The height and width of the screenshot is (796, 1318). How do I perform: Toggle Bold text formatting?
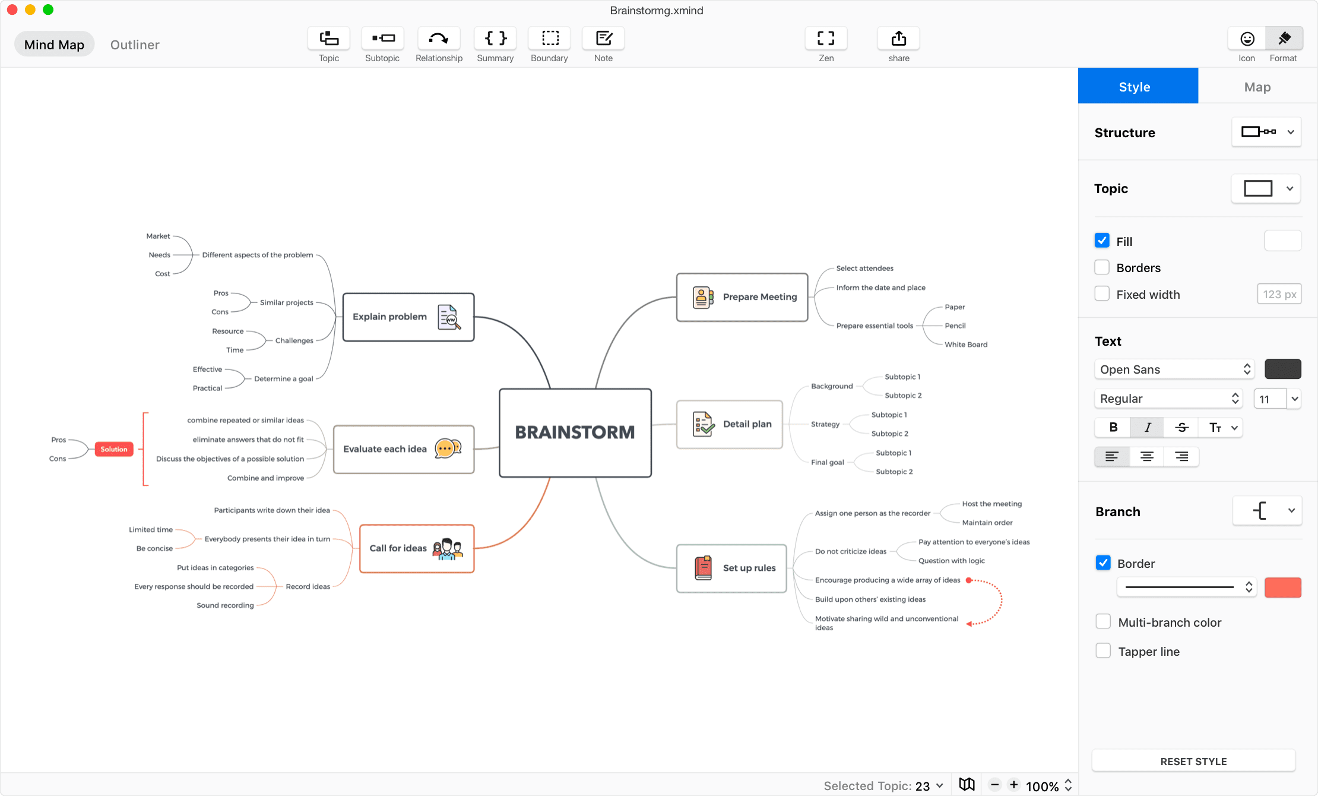(1114, 428)
